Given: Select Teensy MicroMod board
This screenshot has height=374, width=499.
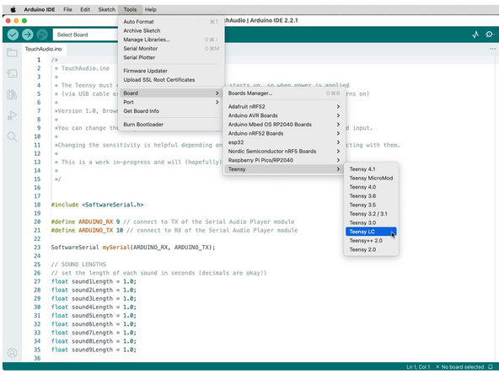Looking at the screenshot, I should 371,178.
